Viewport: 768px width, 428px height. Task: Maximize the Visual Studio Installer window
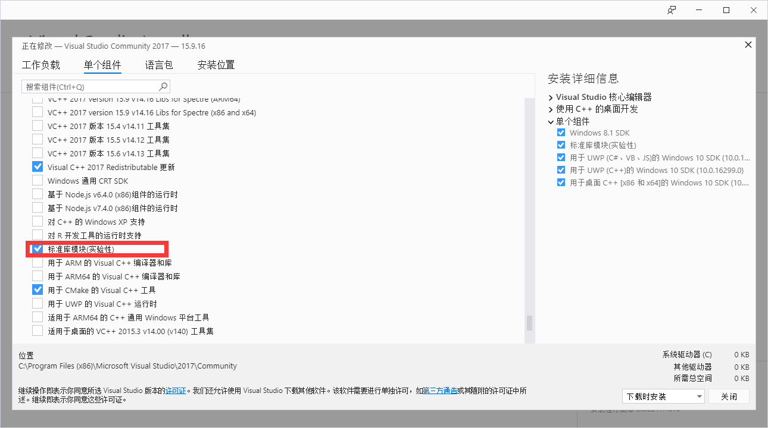click(726, 10)
